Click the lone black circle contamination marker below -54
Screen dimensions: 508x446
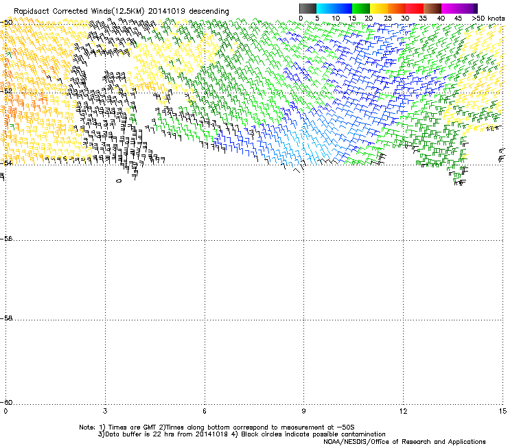coord(119,181)
